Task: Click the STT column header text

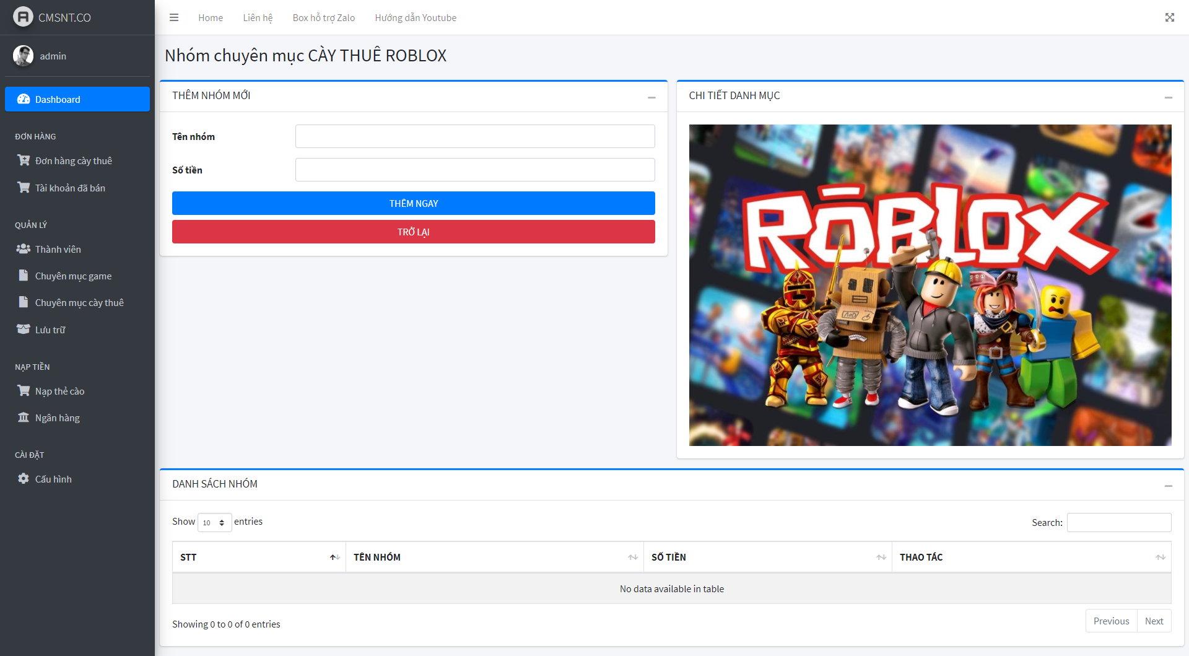Action: click(x=188, y=558)
